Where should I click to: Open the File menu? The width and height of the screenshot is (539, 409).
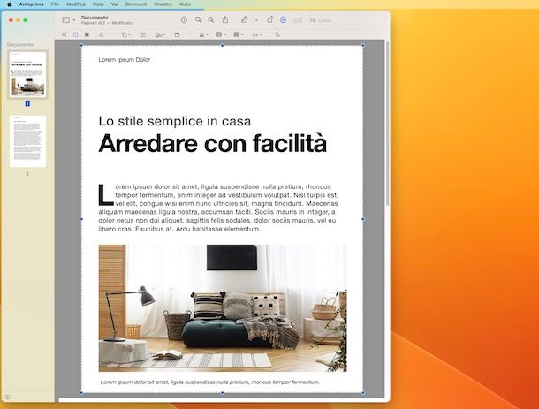pyautogui.click(x=55, y=4)
